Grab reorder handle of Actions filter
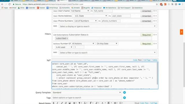This screenshot has height=104, width=185. click(154, 44)
